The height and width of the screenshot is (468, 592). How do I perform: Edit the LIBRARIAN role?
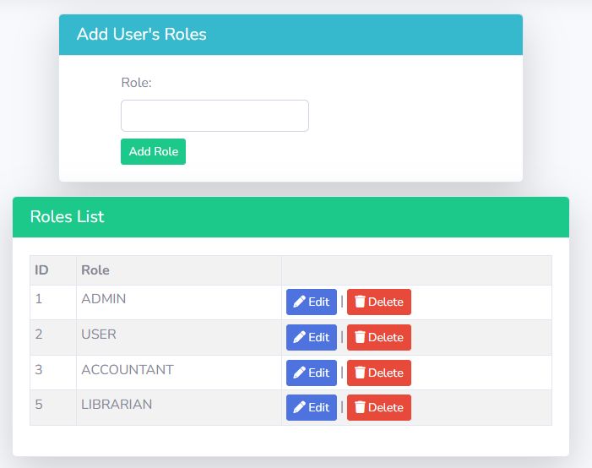pyautogui.click(x=312, y=408)
